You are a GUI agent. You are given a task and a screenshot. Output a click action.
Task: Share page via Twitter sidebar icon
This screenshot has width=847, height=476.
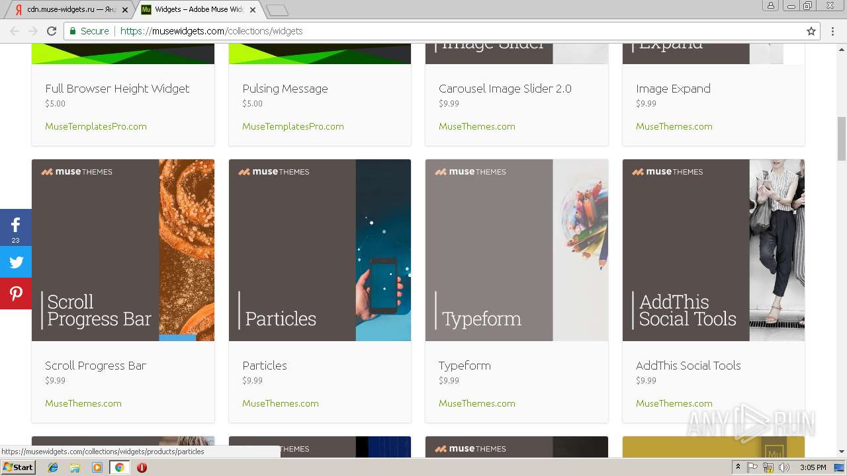point(16,262)
